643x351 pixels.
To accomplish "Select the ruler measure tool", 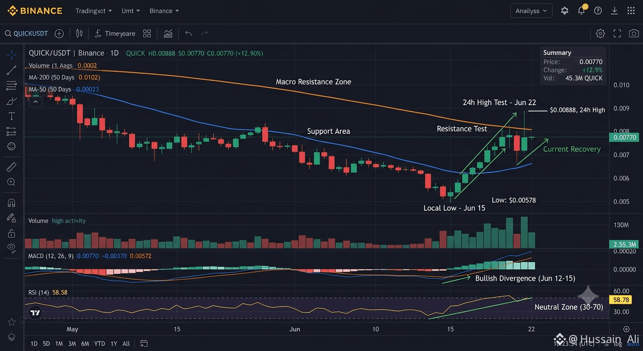I will click(x=11, y=167).
